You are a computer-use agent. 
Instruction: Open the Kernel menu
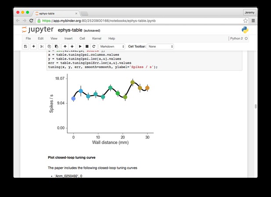(97, 39)
